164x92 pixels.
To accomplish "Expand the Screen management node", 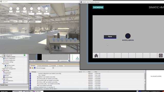I will [x=2, y=69].
